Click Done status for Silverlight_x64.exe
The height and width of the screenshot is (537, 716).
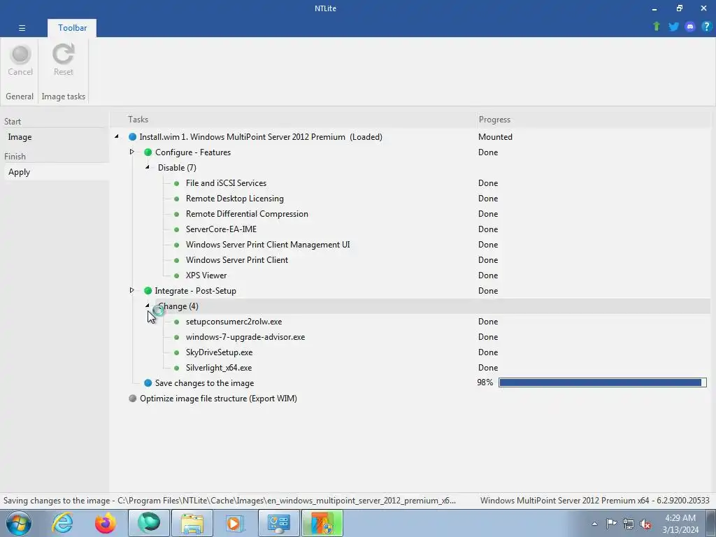point(487,368)
